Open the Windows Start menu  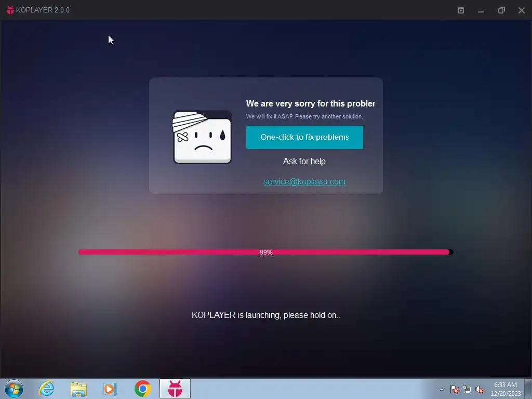14,389
